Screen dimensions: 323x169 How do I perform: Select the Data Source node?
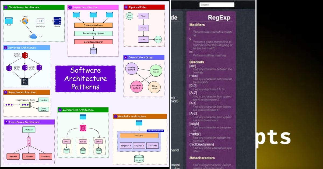tap(129, 16)
